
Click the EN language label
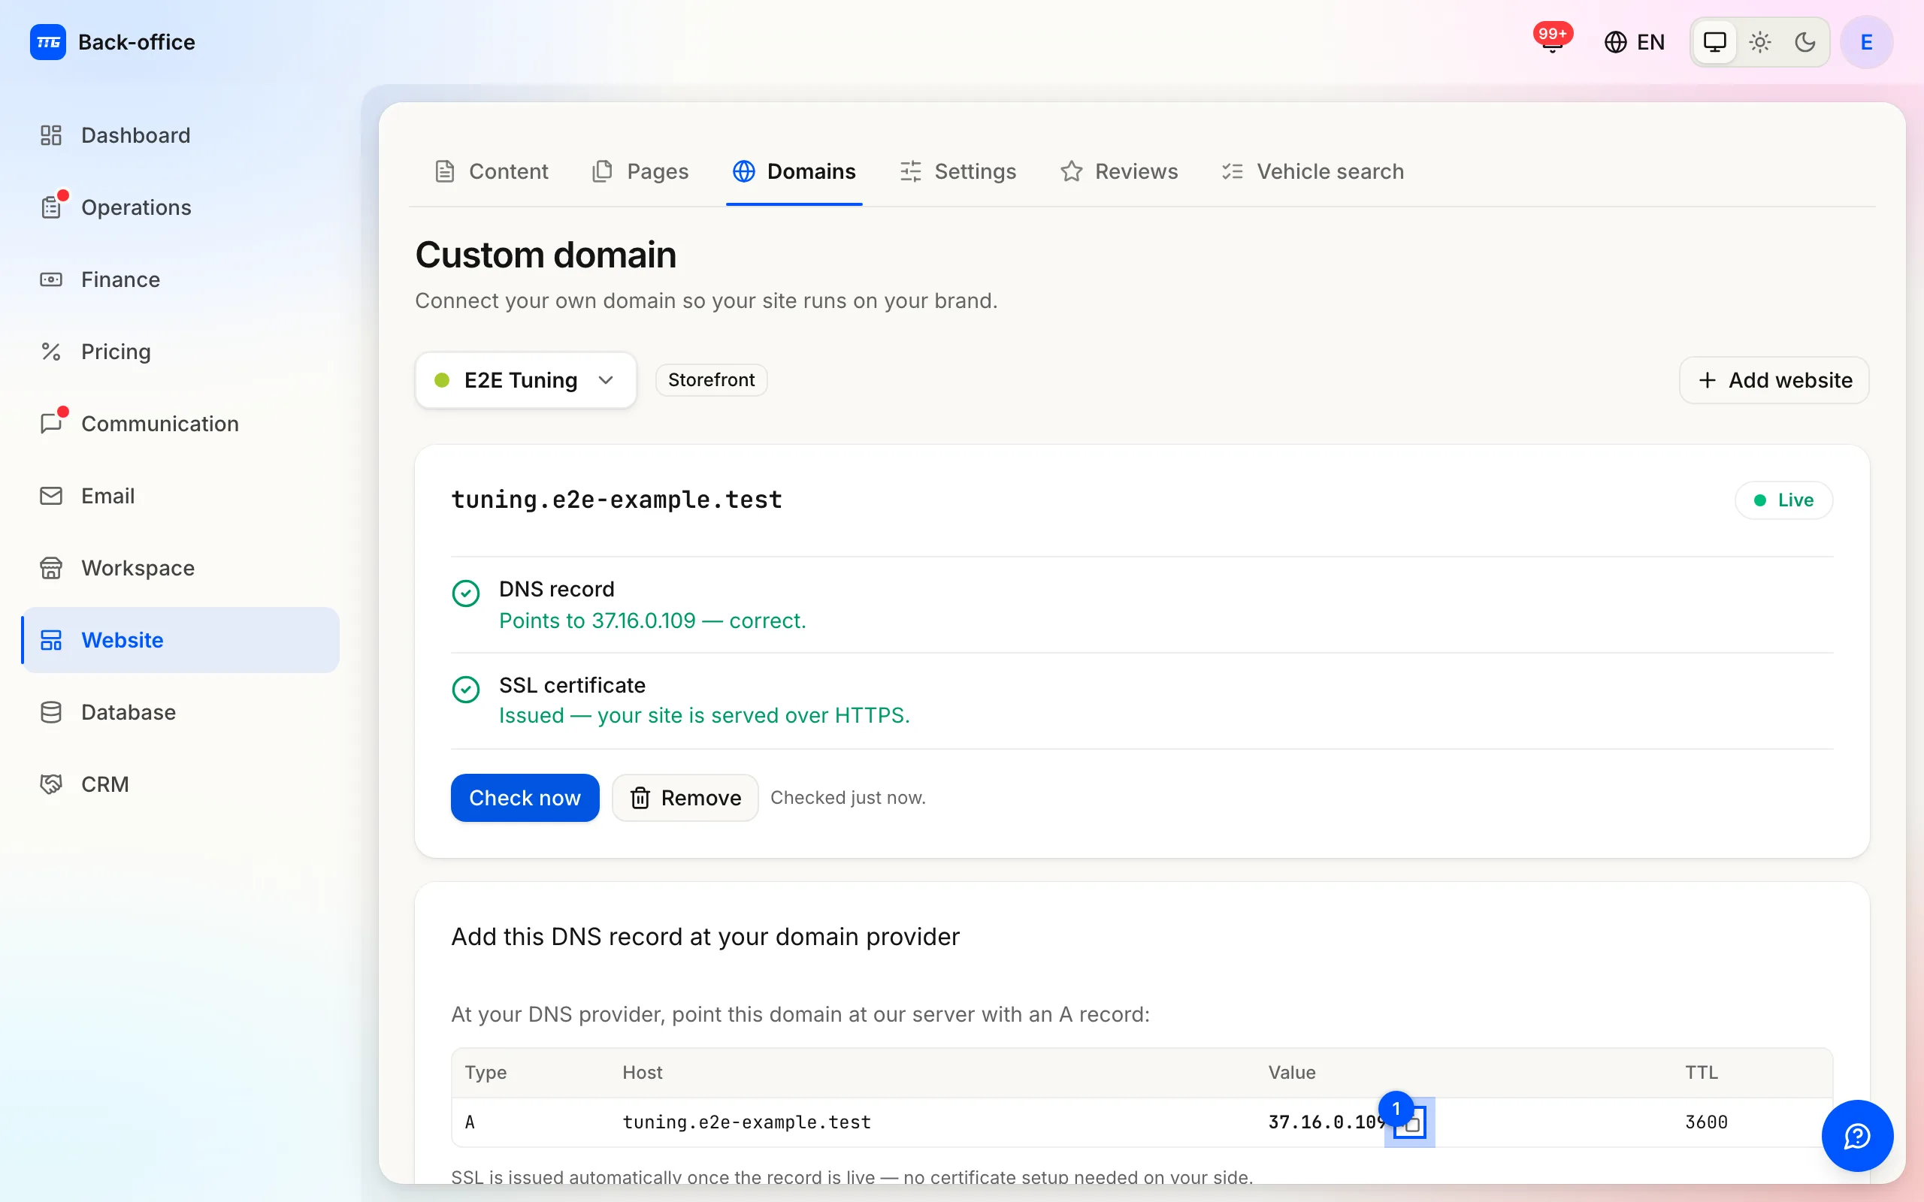[x=1650, y=42]
